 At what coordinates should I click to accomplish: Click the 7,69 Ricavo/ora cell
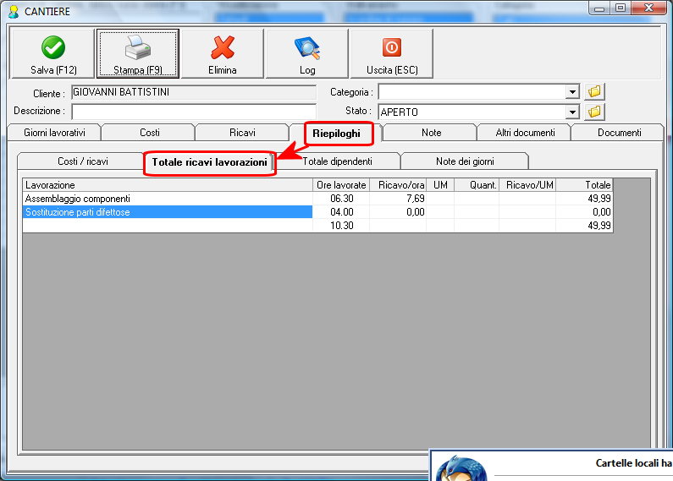coord(398,199)
